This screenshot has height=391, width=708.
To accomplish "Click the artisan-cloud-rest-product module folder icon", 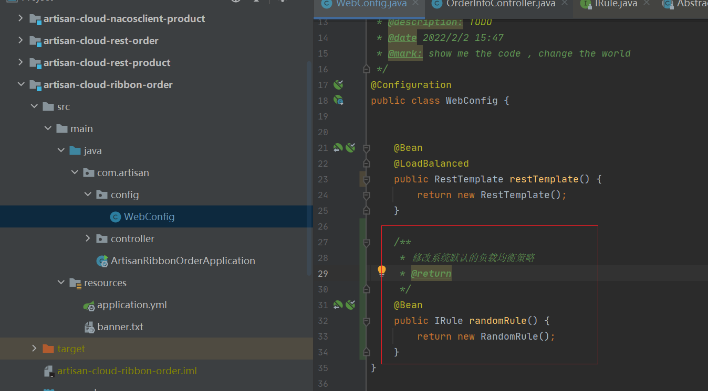I will point(35,63).
